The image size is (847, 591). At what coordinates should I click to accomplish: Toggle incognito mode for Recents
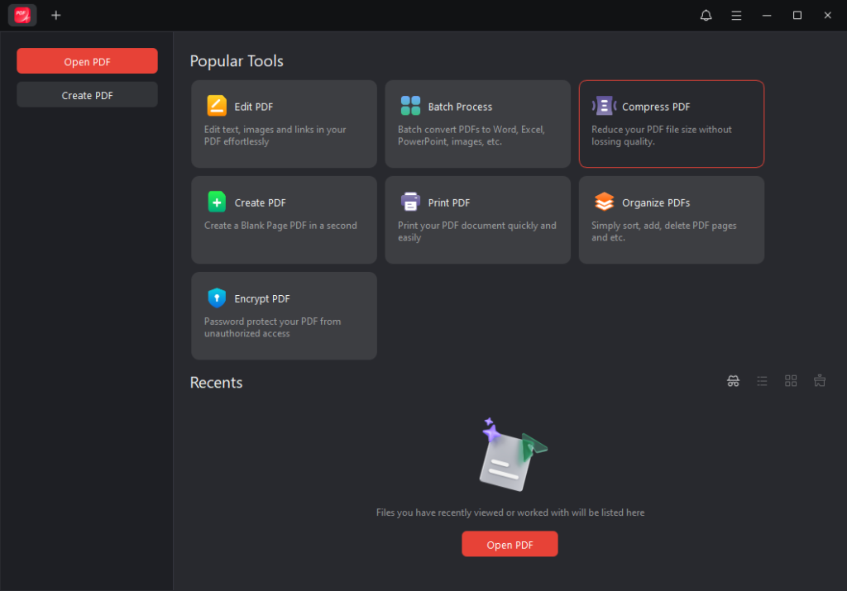point(733,381)
